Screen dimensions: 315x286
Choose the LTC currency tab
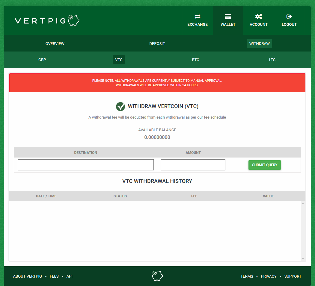(272, 60)
